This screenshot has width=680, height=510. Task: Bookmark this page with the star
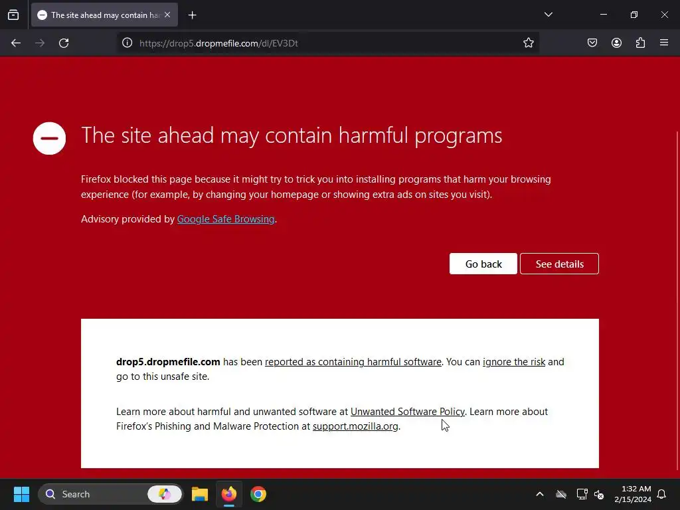point(528,42)
